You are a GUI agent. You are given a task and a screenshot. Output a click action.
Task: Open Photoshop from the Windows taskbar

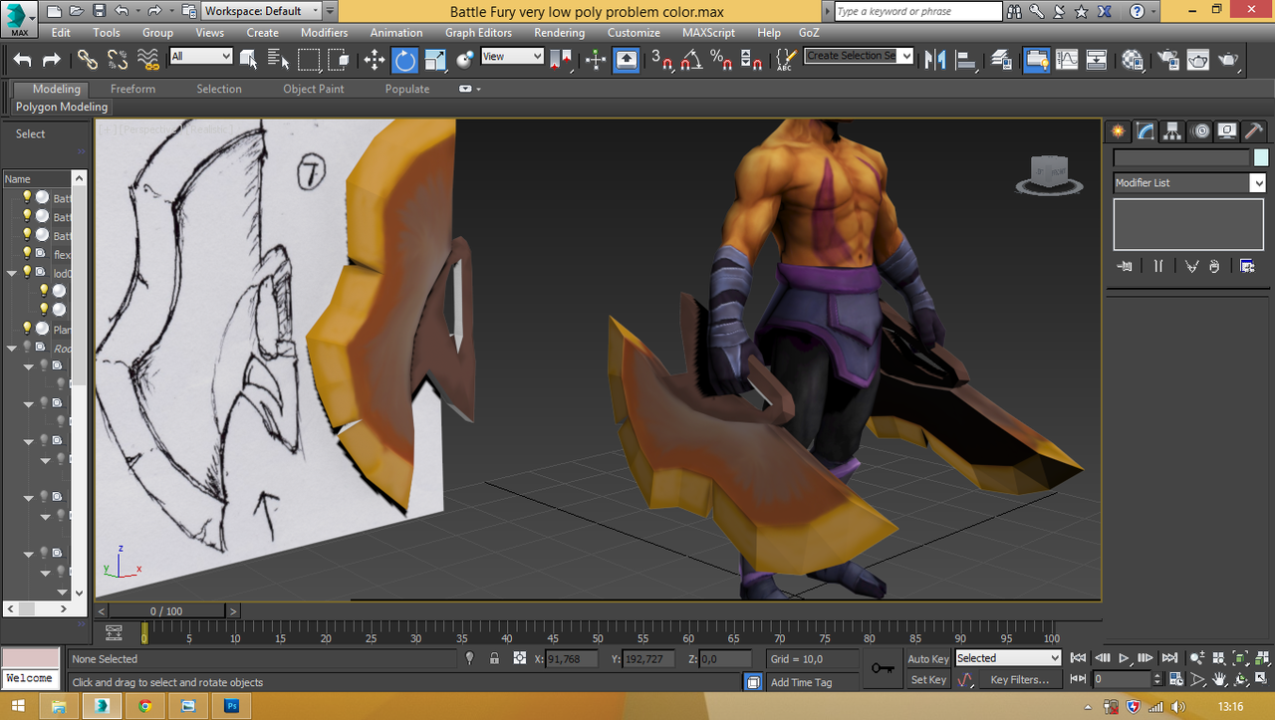coord(232,706)
